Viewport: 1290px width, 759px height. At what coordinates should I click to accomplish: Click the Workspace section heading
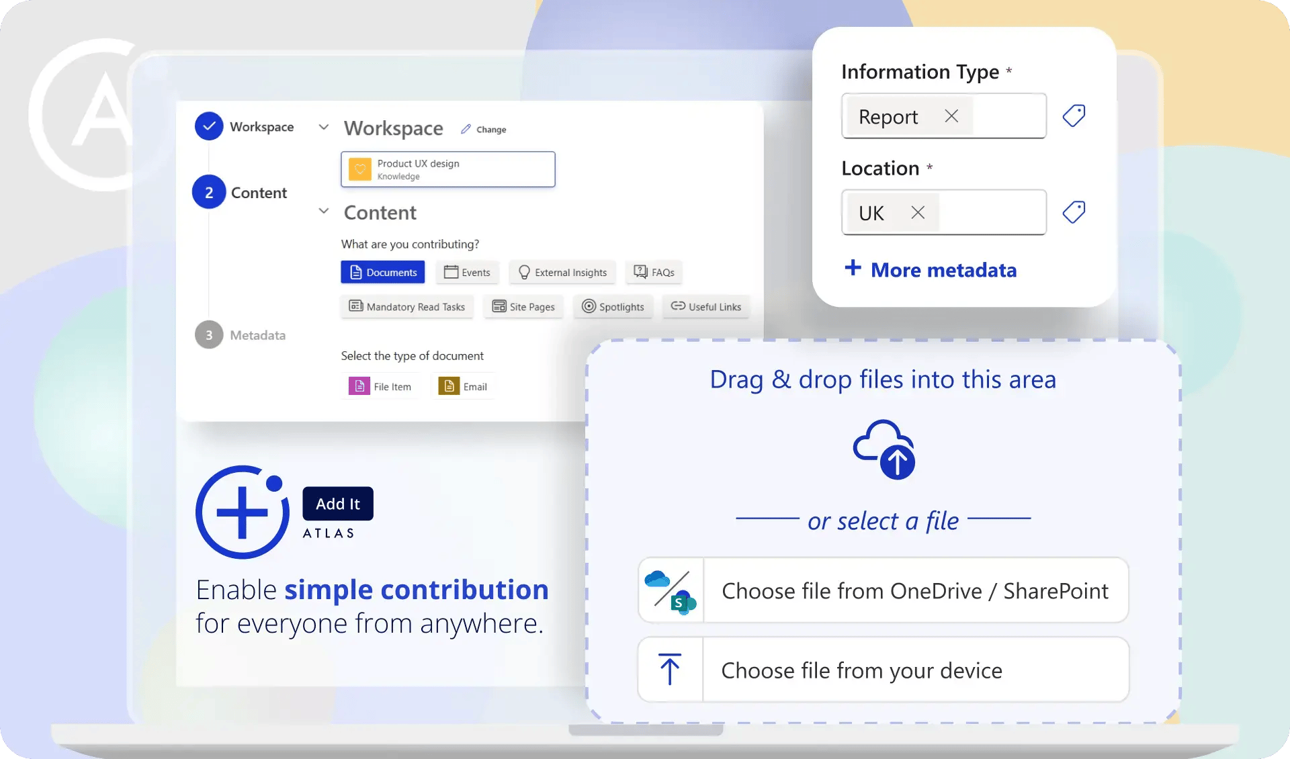click(394, 128)
